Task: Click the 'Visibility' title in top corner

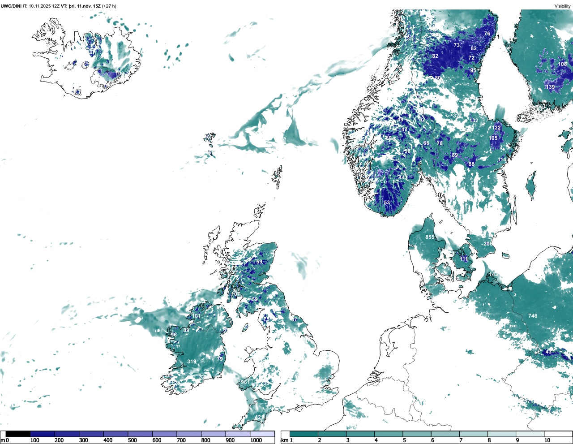Action: pyautogui.click(x=563, y=6)
